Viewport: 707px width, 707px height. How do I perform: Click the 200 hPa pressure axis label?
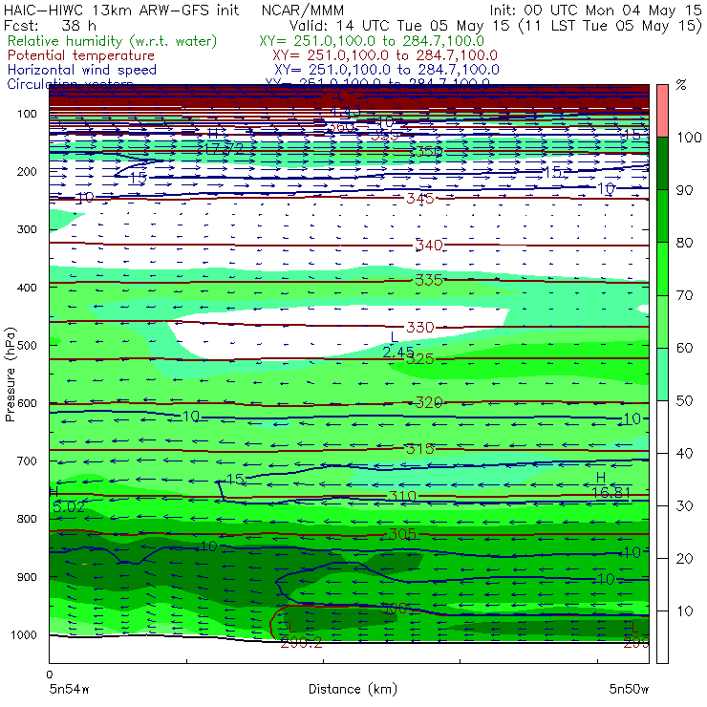(x=27, y=171)
